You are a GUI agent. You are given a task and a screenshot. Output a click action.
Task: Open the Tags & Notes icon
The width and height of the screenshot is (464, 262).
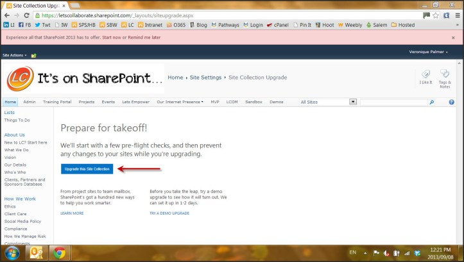tap(445, 78)
